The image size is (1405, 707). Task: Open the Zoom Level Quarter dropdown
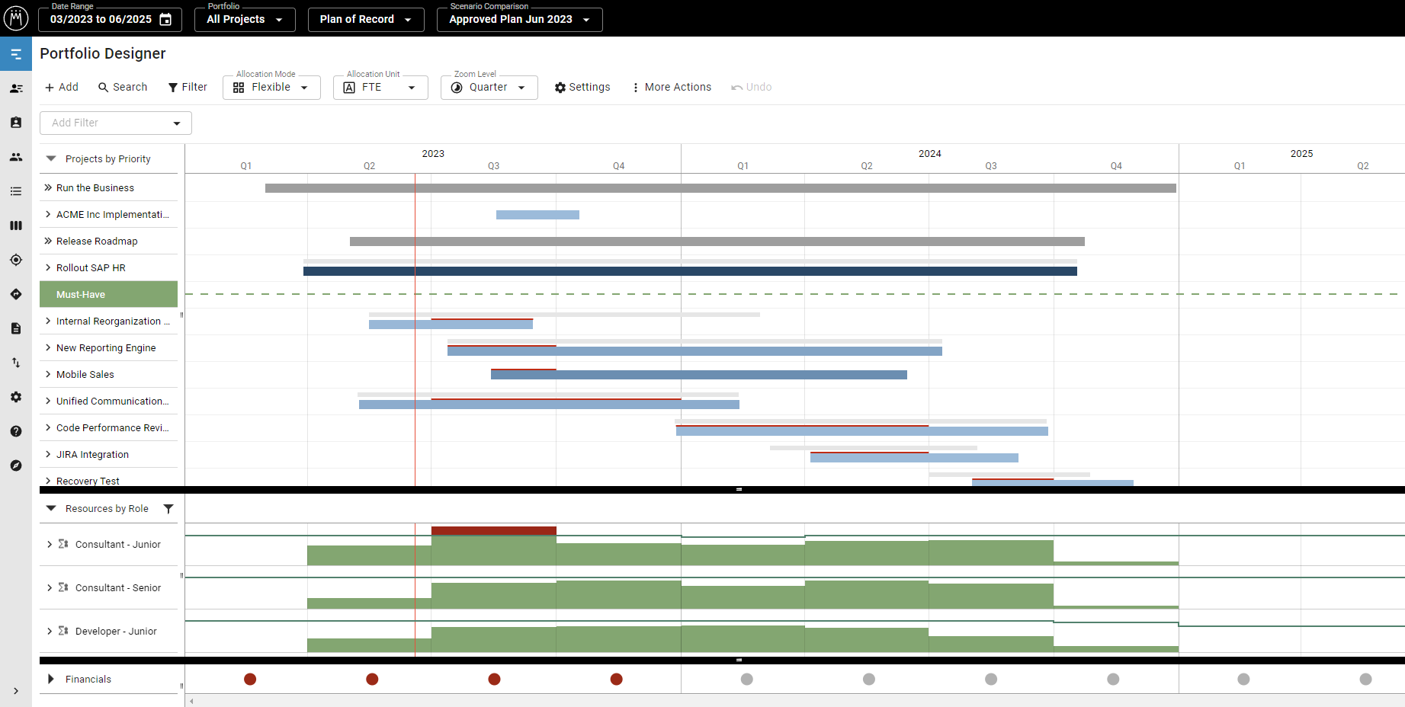pyautogui.click(x=489, y=88)
